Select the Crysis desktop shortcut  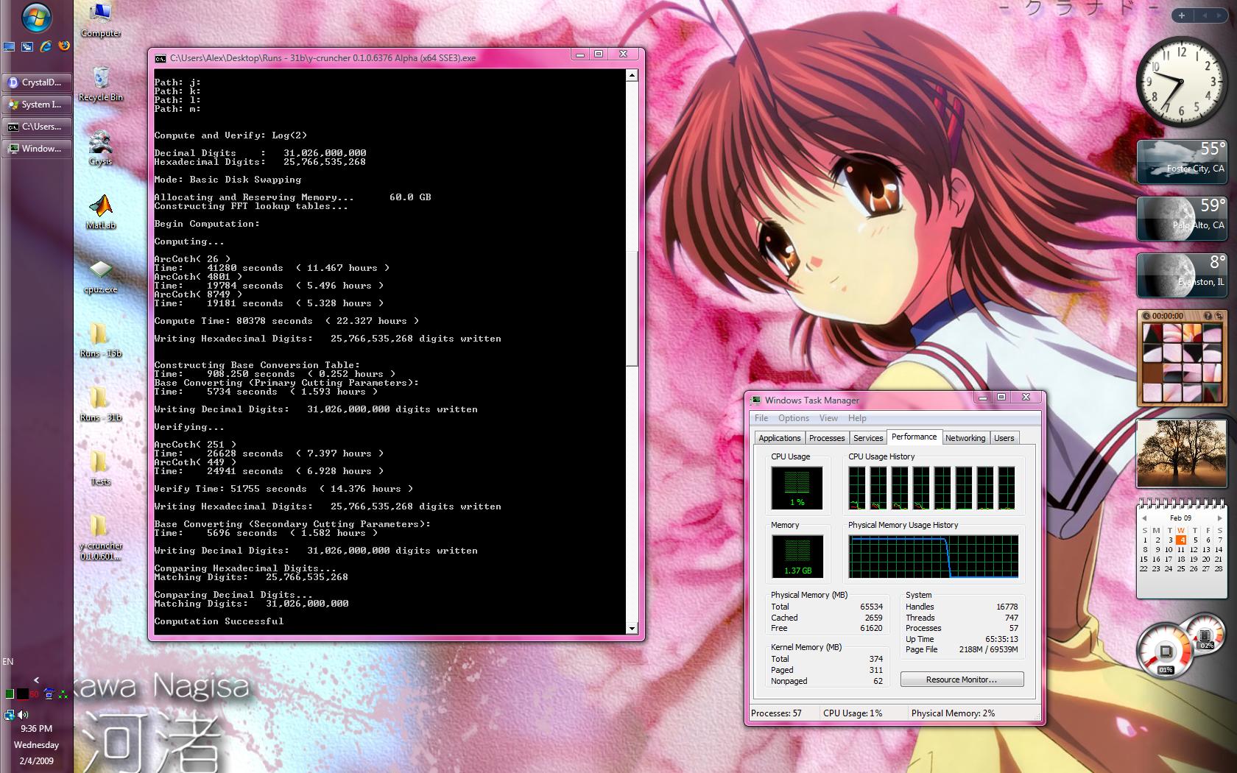101,147
